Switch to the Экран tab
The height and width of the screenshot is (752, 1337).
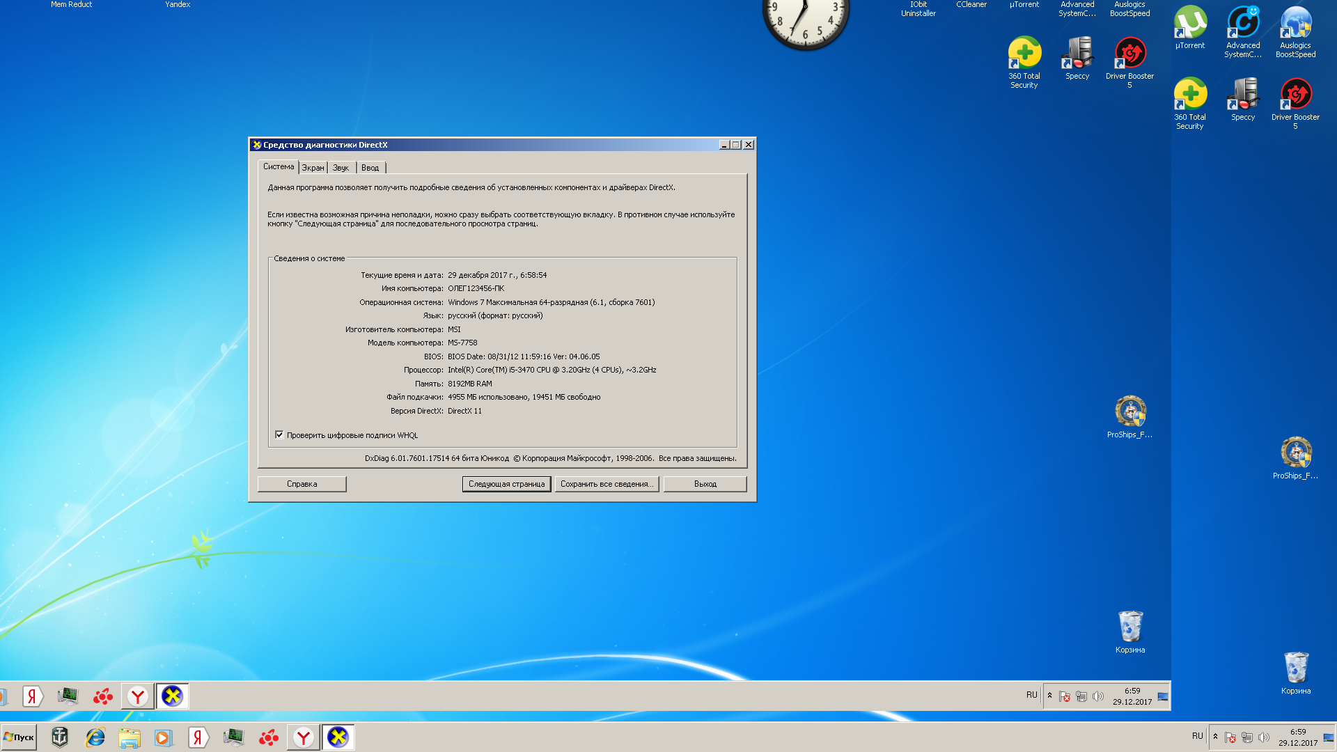[x=313, y=168]
